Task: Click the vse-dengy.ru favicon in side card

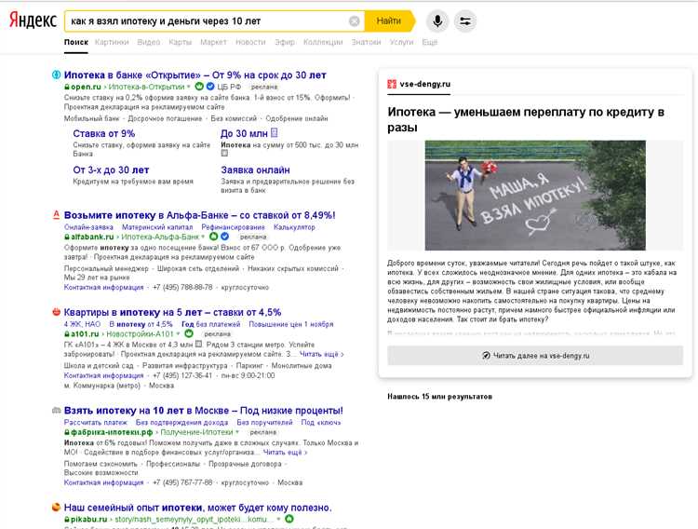Action: (x=392, y=84)
